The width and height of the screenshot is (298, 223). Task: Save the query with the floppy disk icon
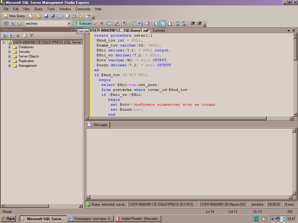click(x=46, y=16)
